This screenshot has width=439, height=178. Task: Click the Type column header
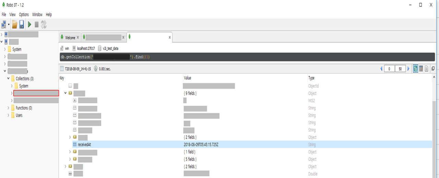coord(312,78)
